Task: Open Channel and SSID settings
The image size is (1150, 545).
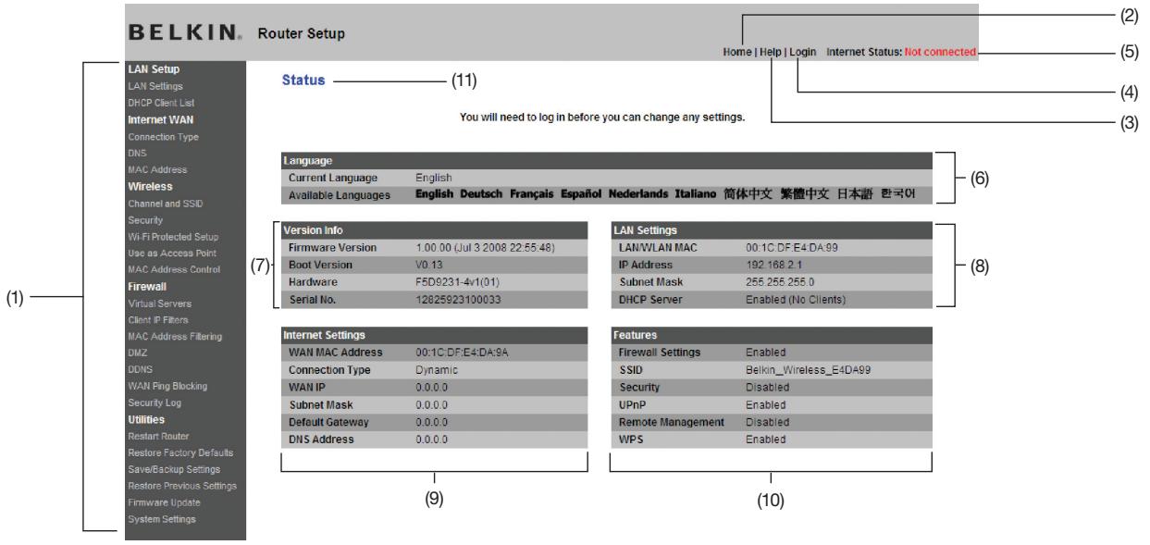Action: point(167,204)
